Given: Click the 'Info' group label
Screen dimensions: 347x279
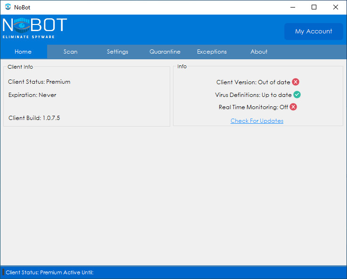Looking at the screenshot, I should point(182,66).
